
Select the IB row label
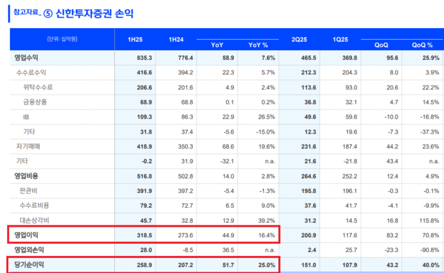click(x=26, y=117)
